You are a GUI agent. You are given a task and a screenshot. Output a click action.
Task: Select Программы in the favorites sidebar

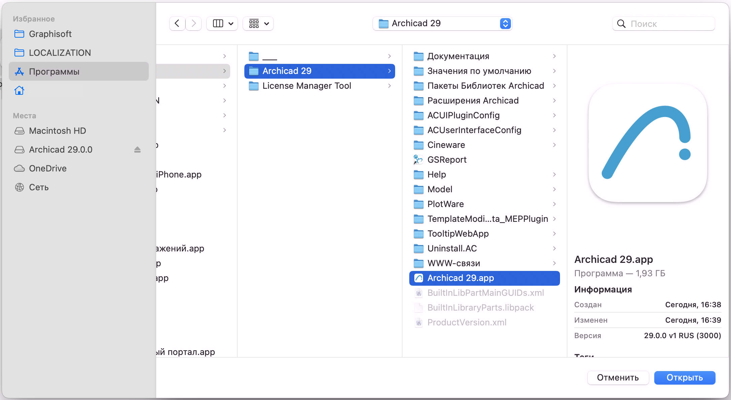tap(54, 72)
